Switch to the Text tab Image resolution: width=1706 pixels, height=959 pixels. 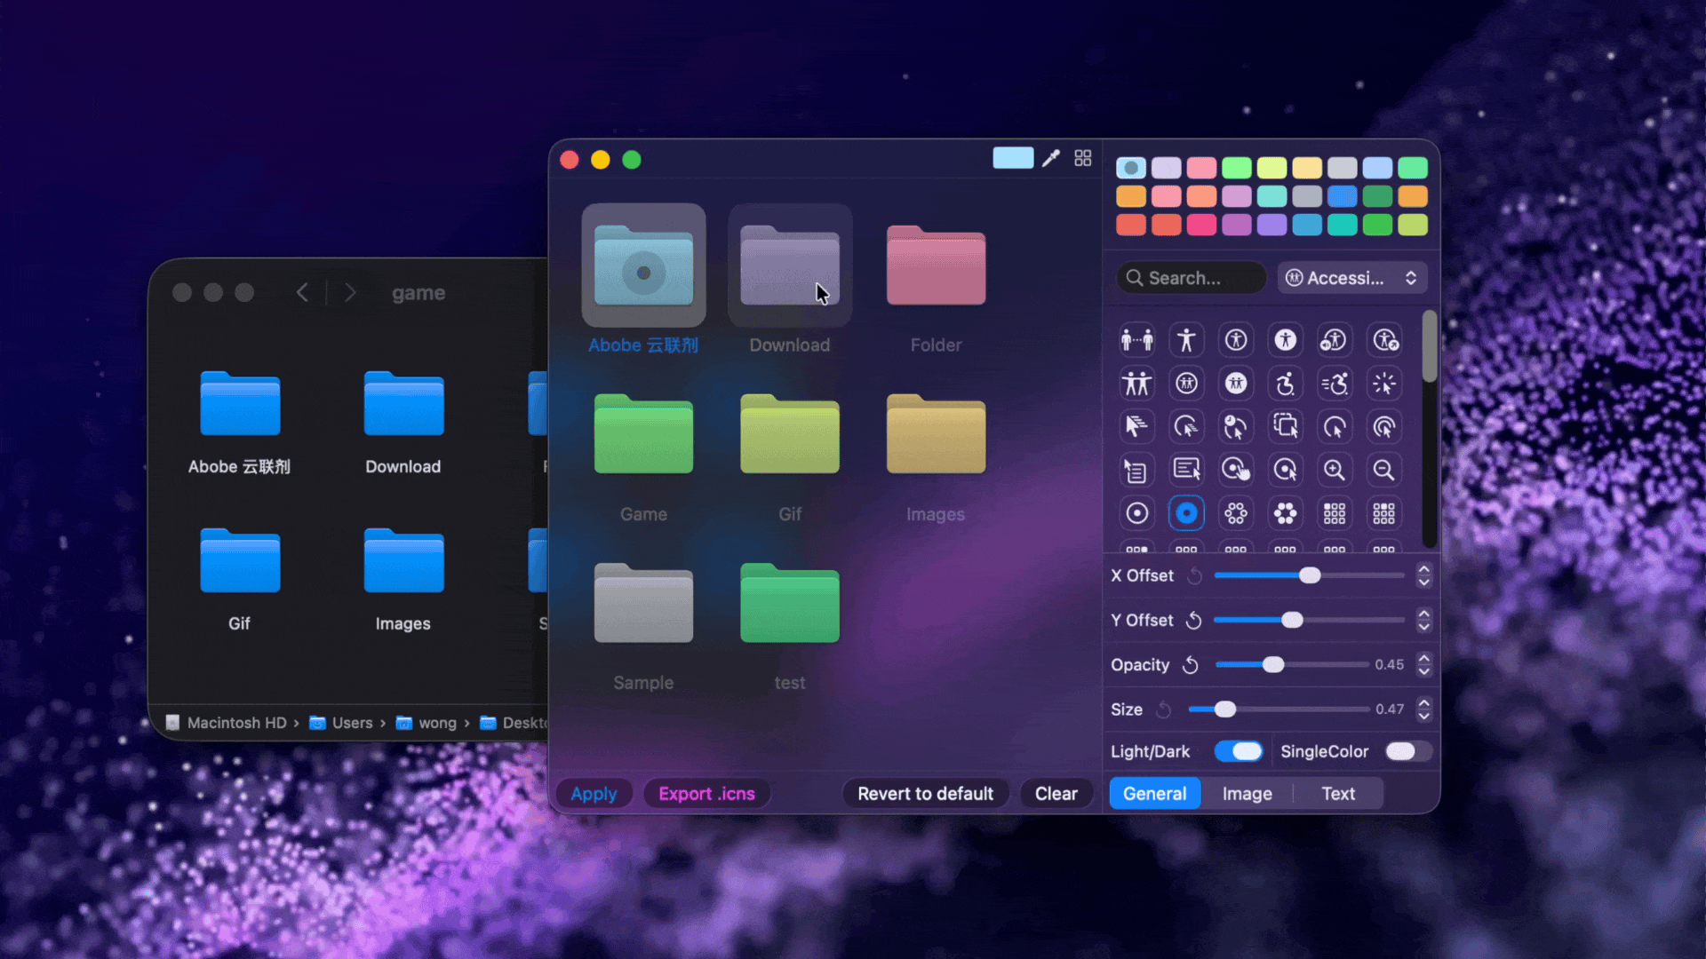1338,793
